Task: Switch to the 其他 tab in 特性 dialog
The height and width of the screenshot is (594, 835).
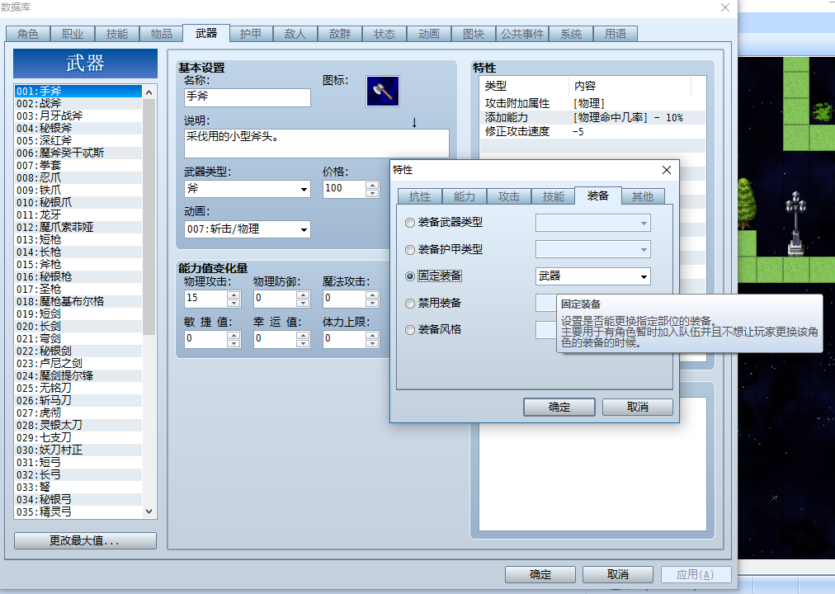Action: pos(642,196)
